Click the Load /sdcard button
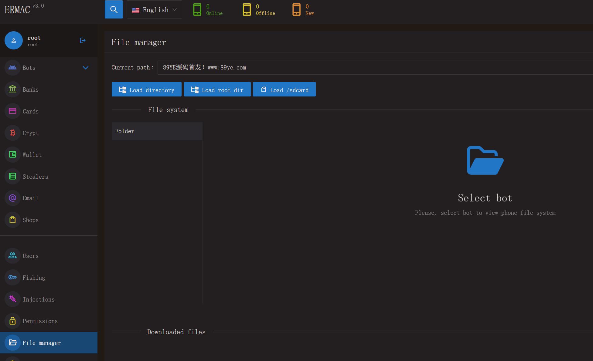The height and width of the screenshot is (361, 593). coord(284,89)
